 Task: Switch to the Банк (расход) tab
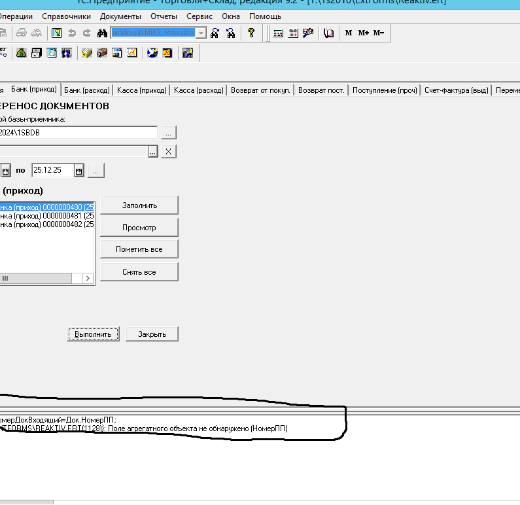tap(87, 90)
